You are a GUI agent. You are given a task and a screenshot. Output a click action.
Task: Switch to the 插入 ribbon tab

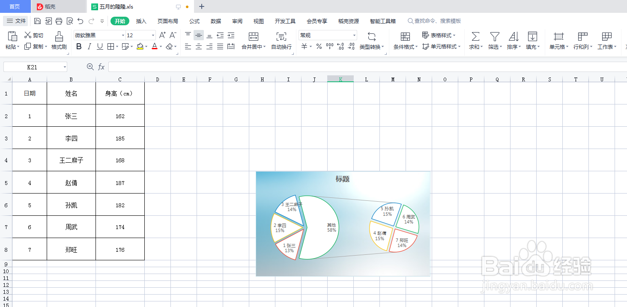(x=142, y=21)
